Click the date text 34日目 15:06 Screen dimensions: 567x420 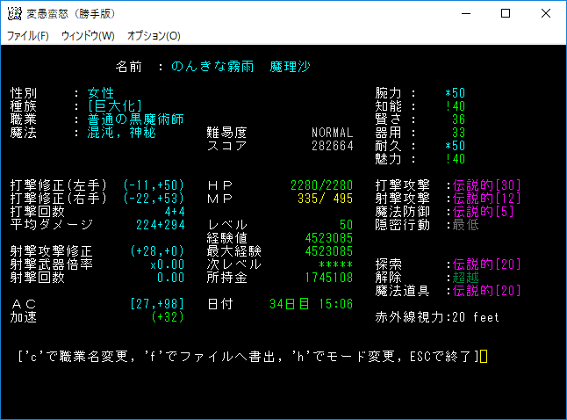(x=311, y=304)
